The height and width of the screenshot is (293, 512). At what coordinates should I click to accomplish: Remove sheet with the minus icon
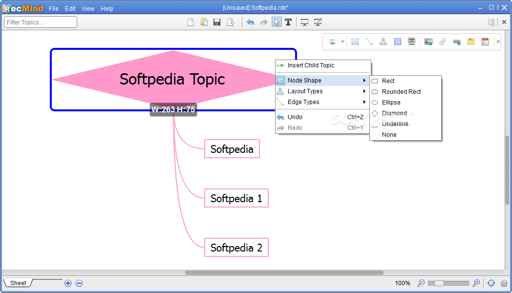79,283
